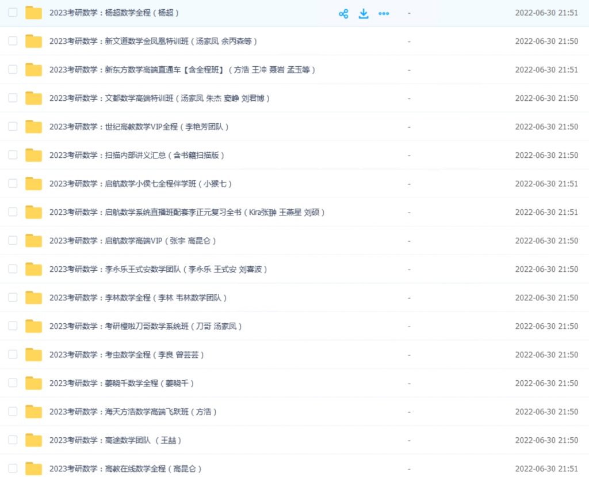Click folder icon of 启航数学小侯七全程伴学班
The height and width of the screenshot is (477, 589).
coord(33,184)
